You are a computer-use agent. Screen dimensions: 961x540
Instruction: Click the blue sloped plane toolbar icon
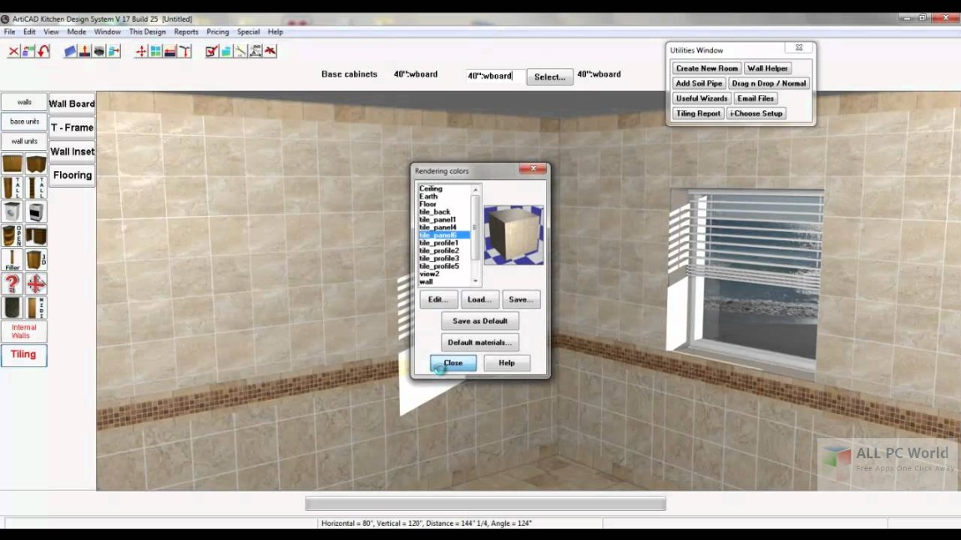tap(70, 52)
